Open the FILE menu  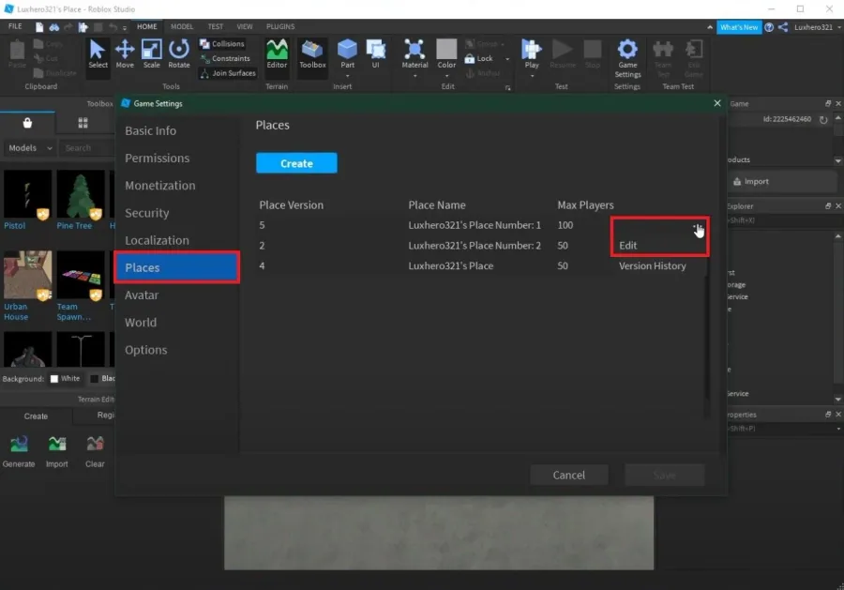[x=15, y=26]
